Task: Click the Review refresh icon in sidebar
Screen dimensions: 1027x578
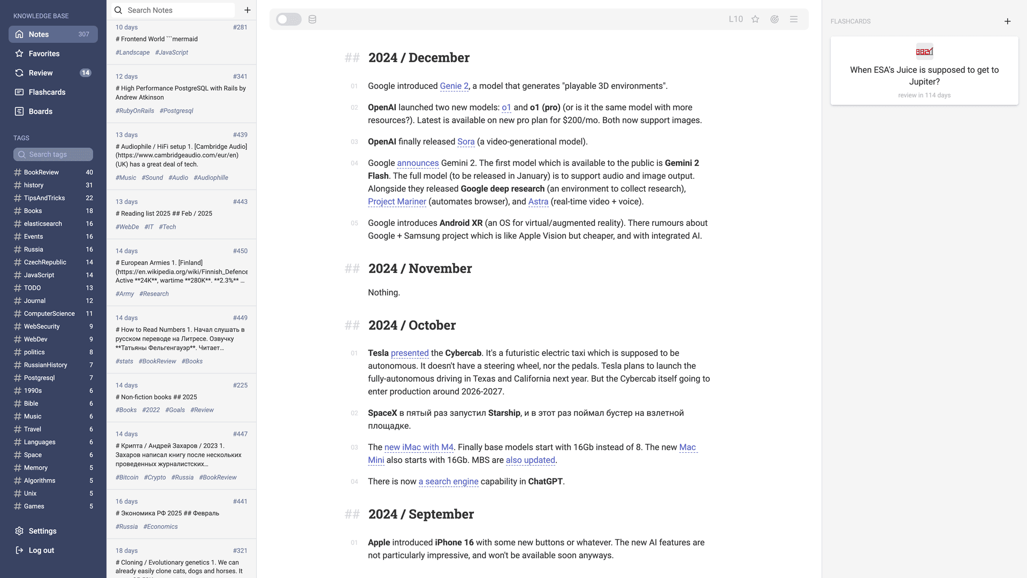Action: (x=19, y=73)
